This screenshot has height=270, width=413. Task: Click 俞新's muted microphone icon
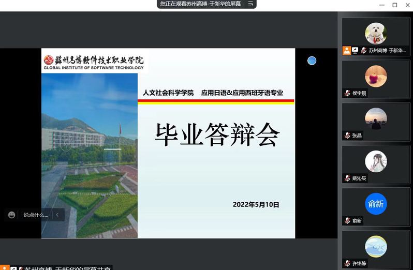click(347, 221)
